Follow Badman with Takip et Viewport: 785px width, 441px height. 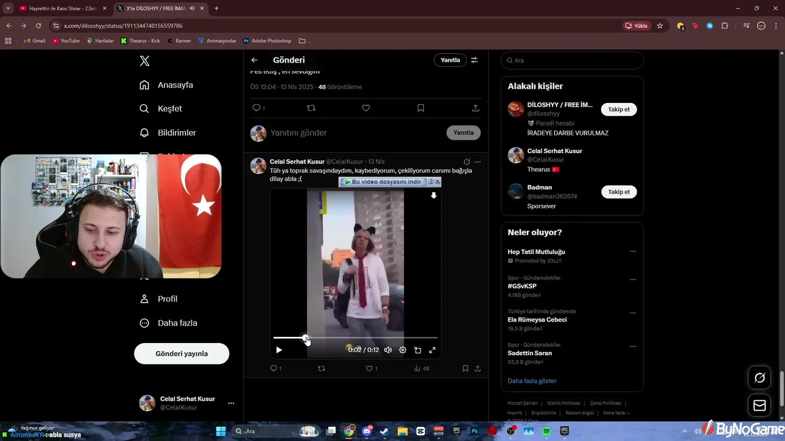[x=619, y=192]
